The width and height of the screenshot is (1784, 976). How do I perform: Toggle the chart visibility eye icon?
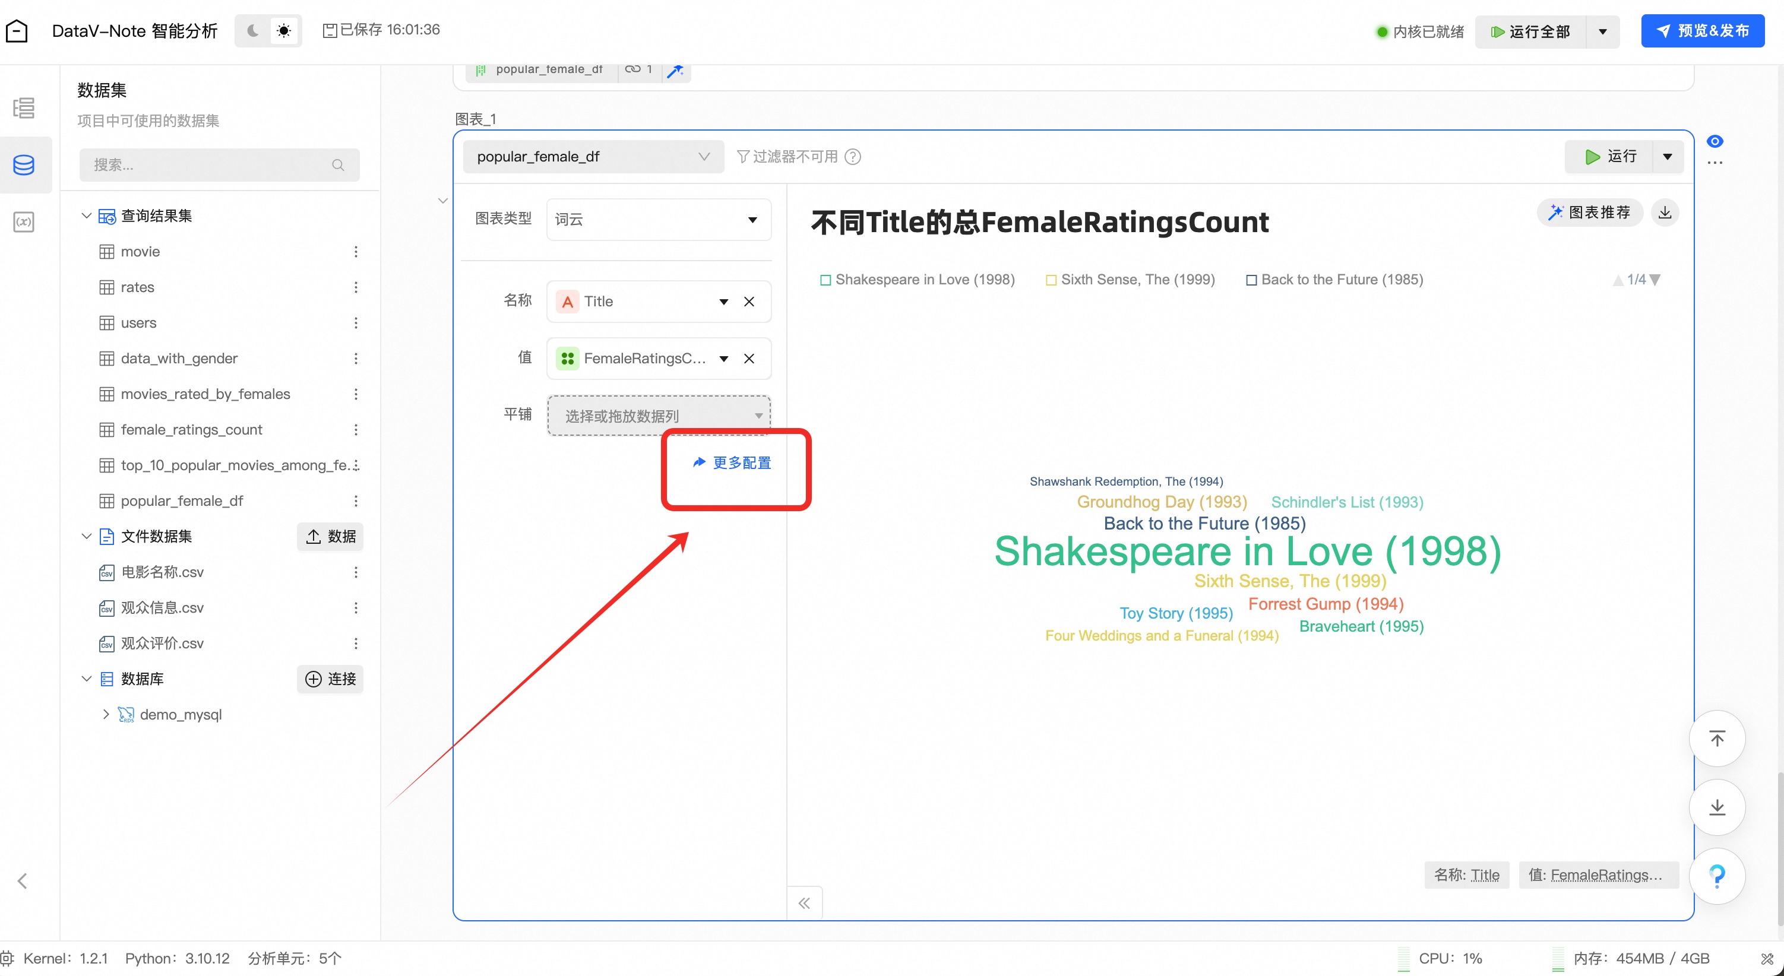(1715, 141)
